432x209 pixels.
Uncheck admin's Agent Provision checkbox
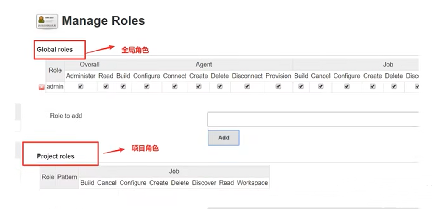278,86
